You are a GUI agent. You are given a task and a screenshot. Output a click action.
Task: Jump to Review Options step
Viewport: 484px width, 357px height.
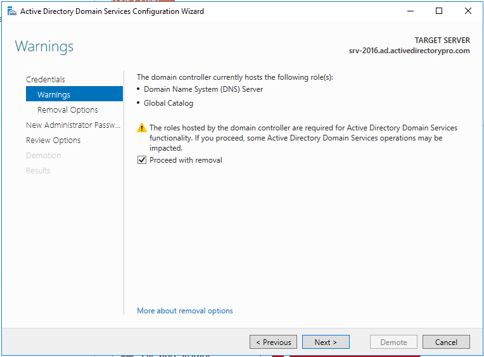[x=53, y=141]
